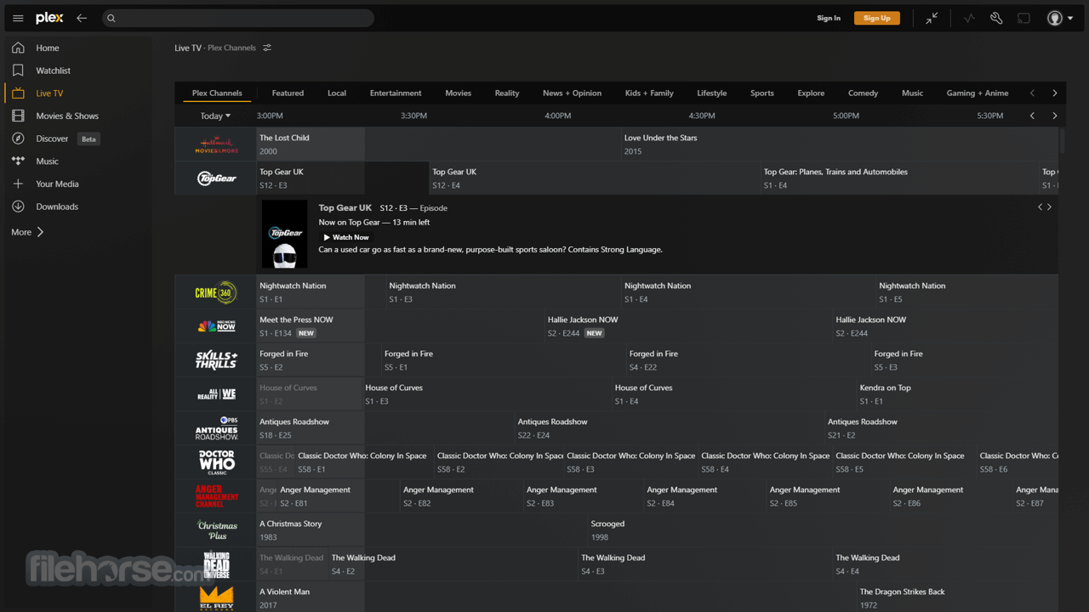Select the Hallmark Movies & More channel logo
Viewport: 1089px width, 612px height.
[216, 144]
